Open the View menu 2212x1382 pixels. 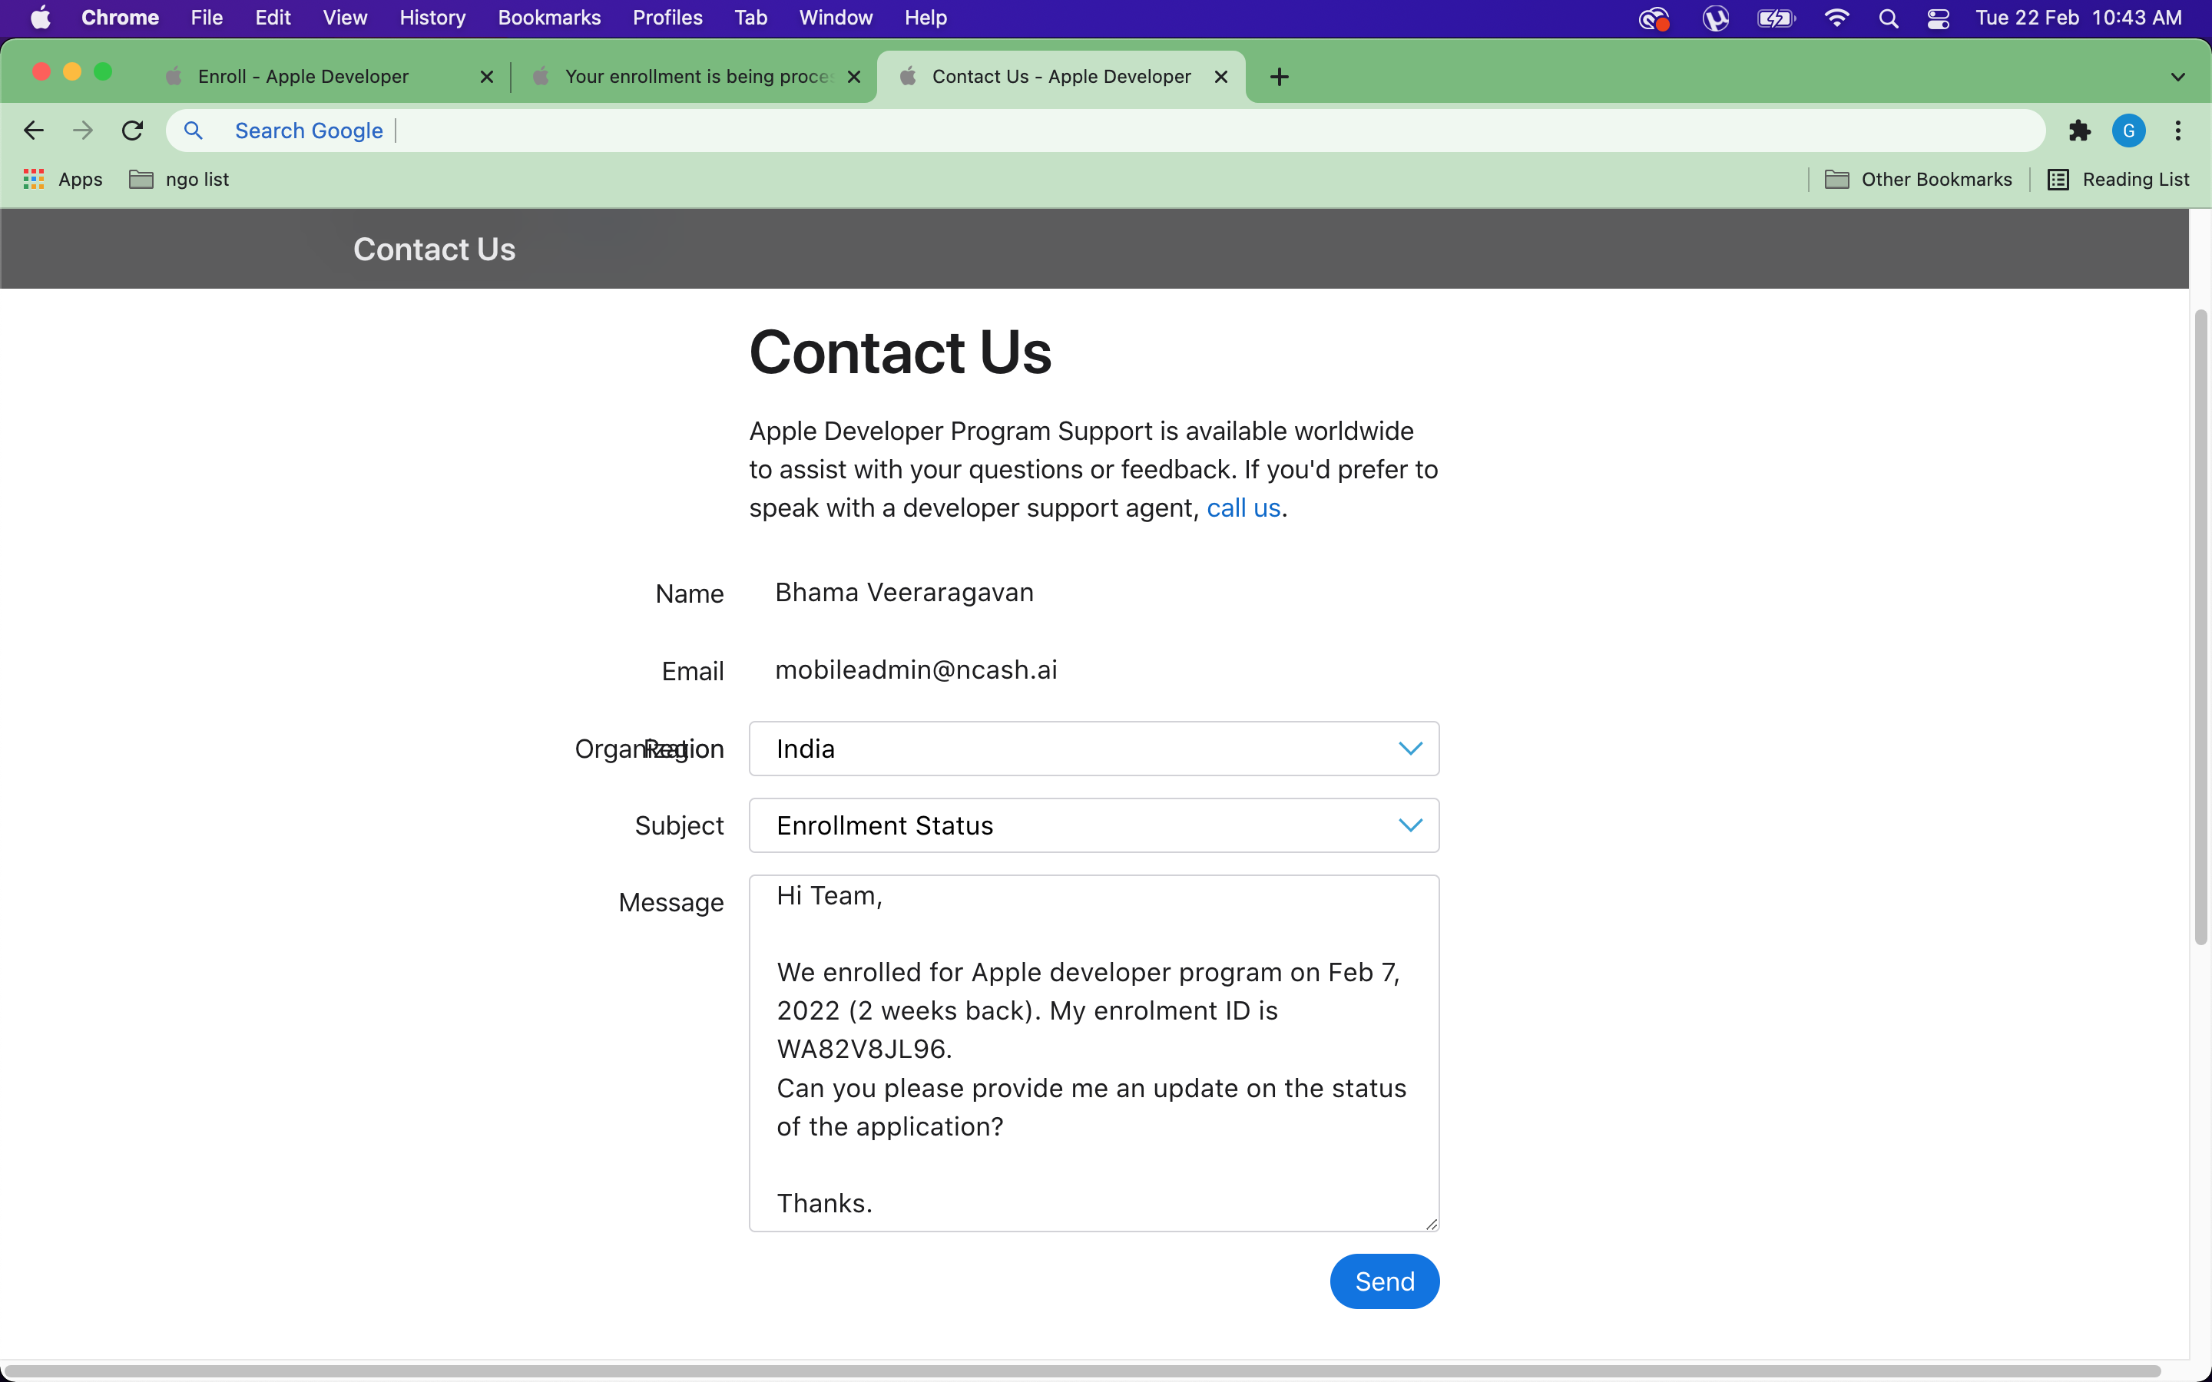[345, 18]
